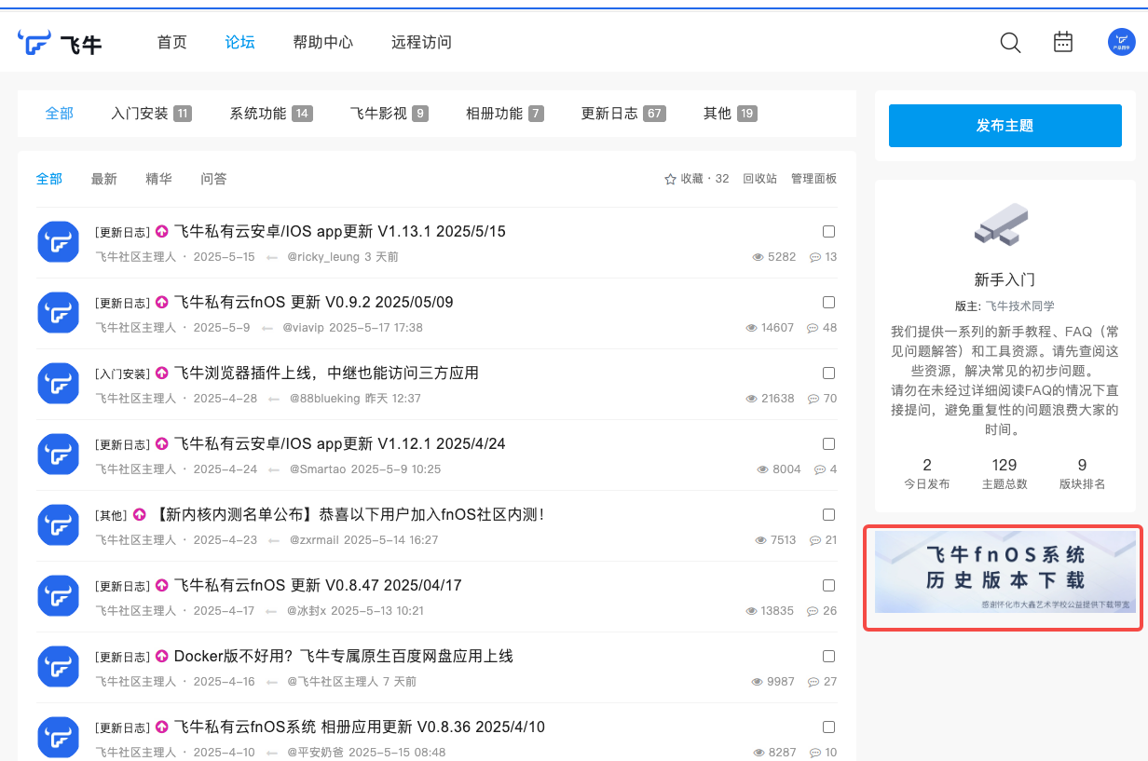Check the box for Docker版不好用 post
1148x761 pixels.
point(828,657)
